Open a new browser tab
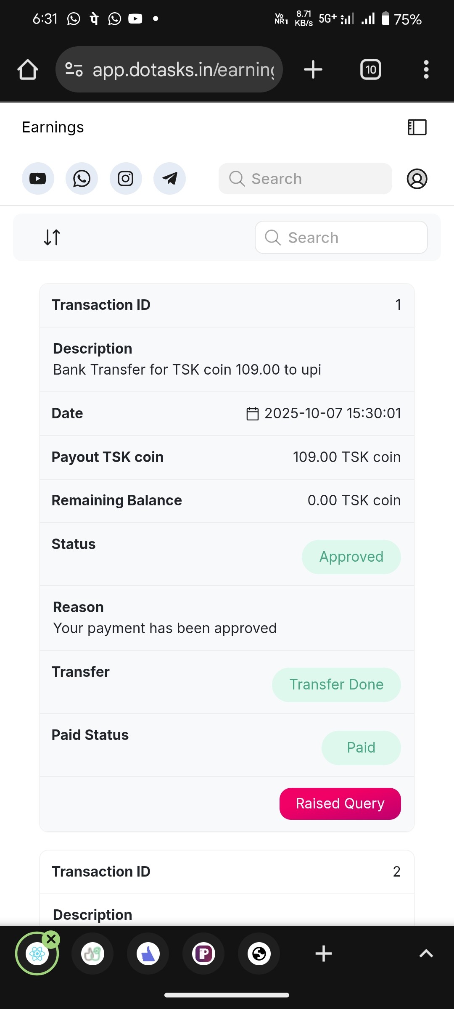454x1009 pixels. [313, 69]
